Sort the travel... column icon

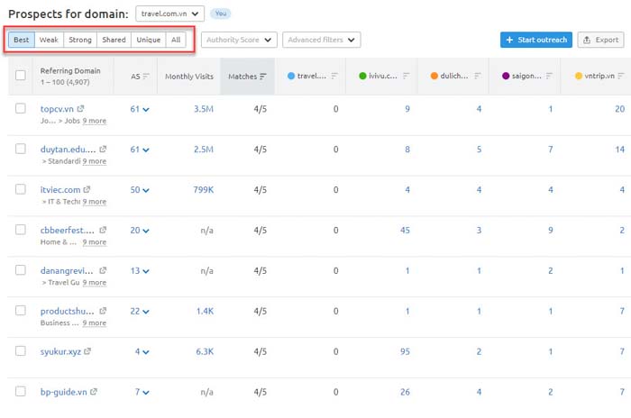(334, 76)
